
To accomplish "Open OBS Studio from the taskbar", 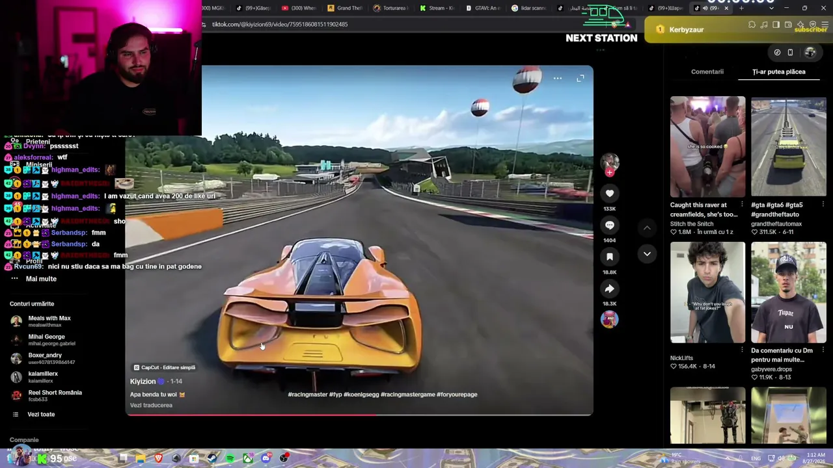I will click(x=284, y=458).
